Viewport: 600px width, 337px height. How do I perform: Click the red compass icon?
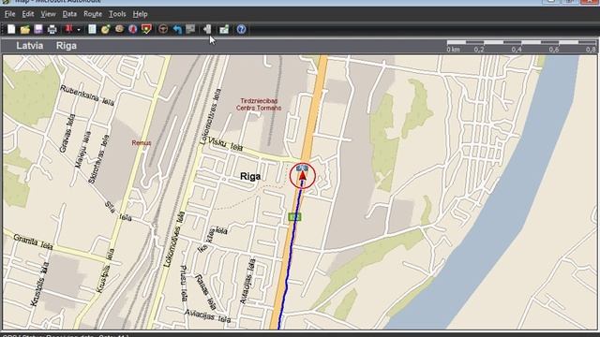click(x=133, y=29)
